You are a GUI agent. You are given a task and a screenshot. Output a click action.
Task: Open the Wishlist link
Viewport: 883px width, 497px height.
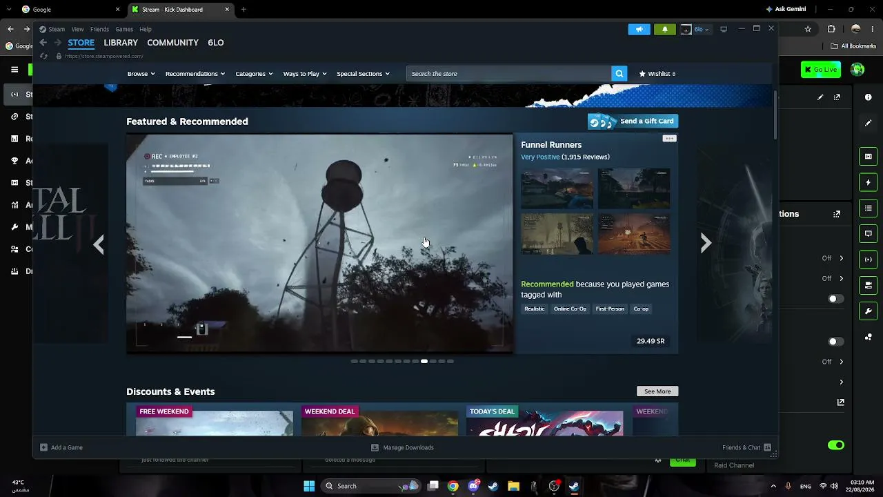point(657,74)
